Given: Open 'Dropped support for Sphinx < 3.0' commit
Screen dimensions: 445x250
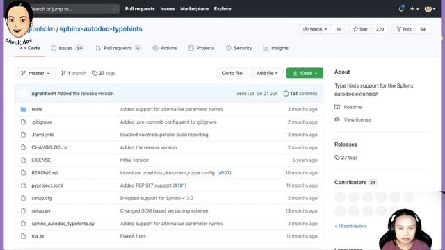Looking at the screenshot, I should [156, 198].
